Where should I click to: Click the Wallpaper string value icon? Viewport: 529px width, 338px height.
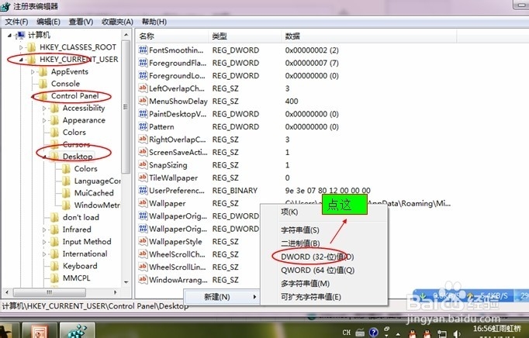coord(143,203)
